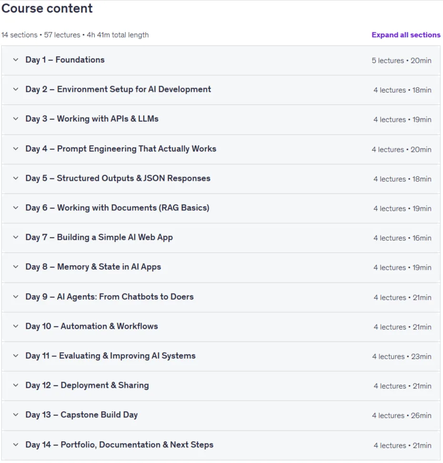
Task: Open Day 13 – Capstone Build Day section
Action: pos(221,415)
